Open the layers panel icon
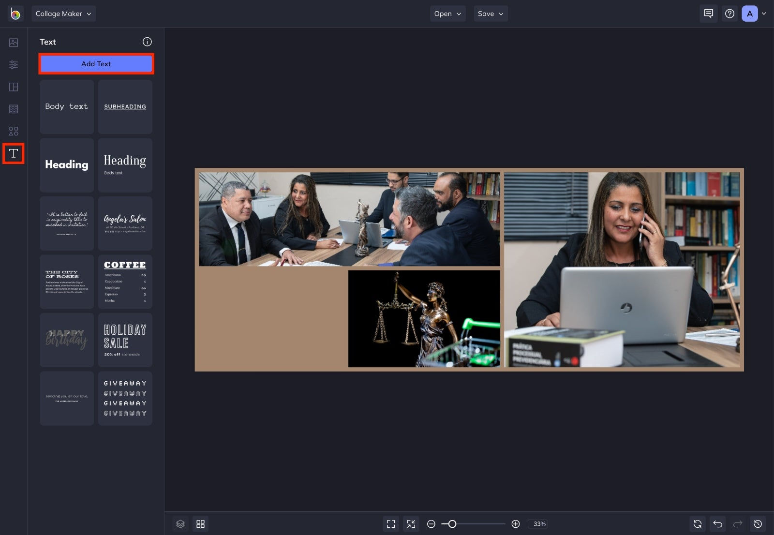This screenshot has width=774, height=535. [x=180, y=524]
